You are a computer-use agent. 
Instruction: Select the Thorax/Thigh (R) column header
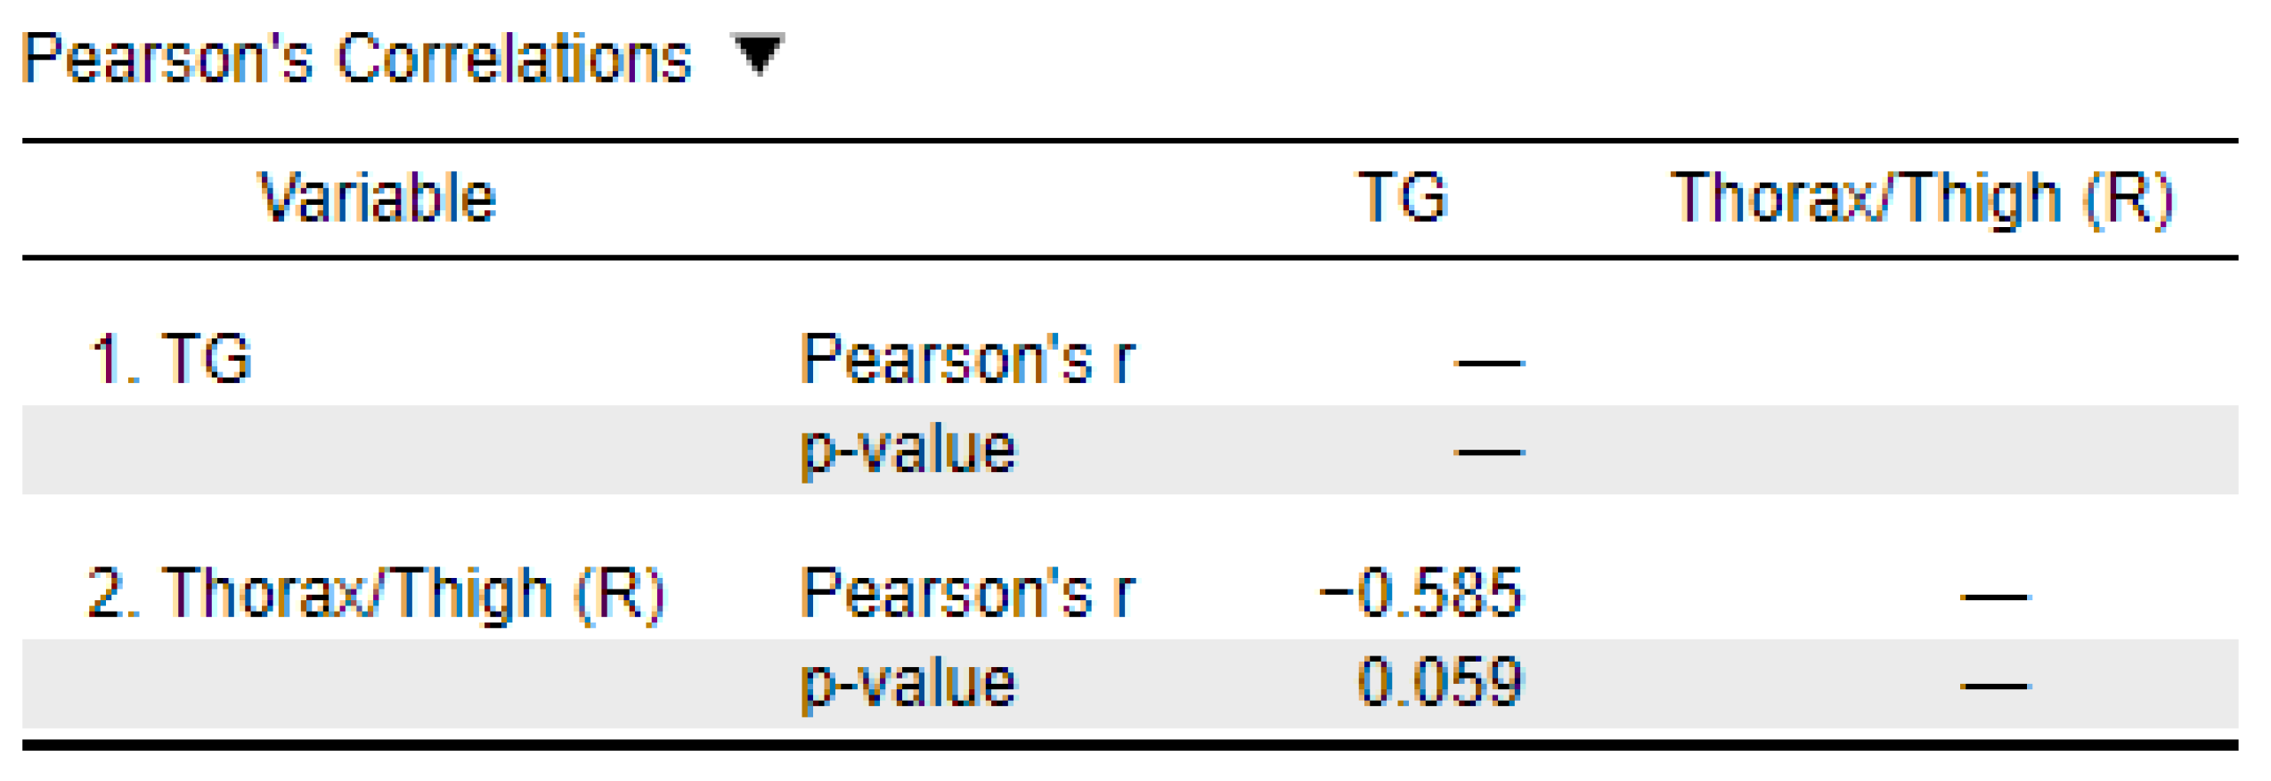pyautogui.click(x=1921, y=199)
